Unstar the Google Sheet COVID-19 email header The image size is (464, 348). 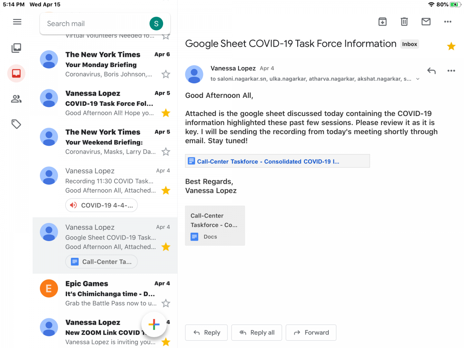(x=451, y=46)
